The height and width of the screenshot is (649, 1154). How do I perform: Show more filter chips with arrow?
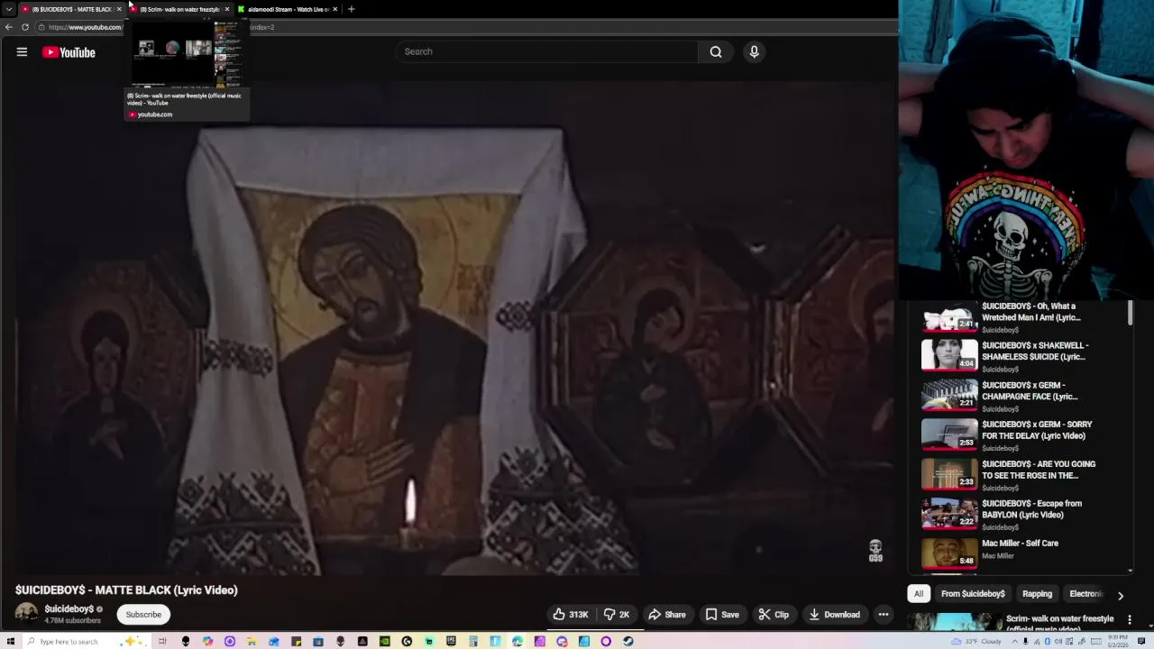[1121, 595]
